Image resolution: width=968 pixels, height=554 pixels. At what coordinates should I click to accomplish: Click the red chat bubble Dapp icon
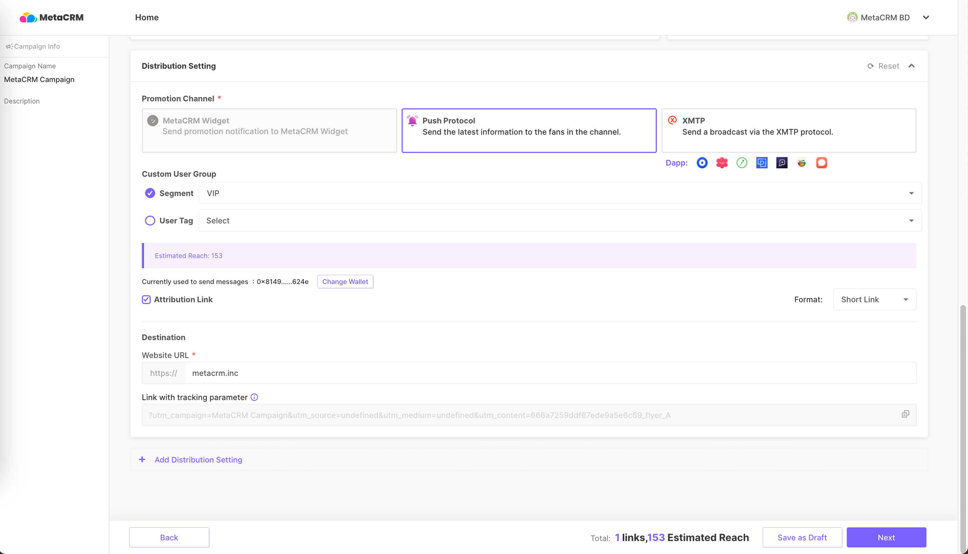822,163
